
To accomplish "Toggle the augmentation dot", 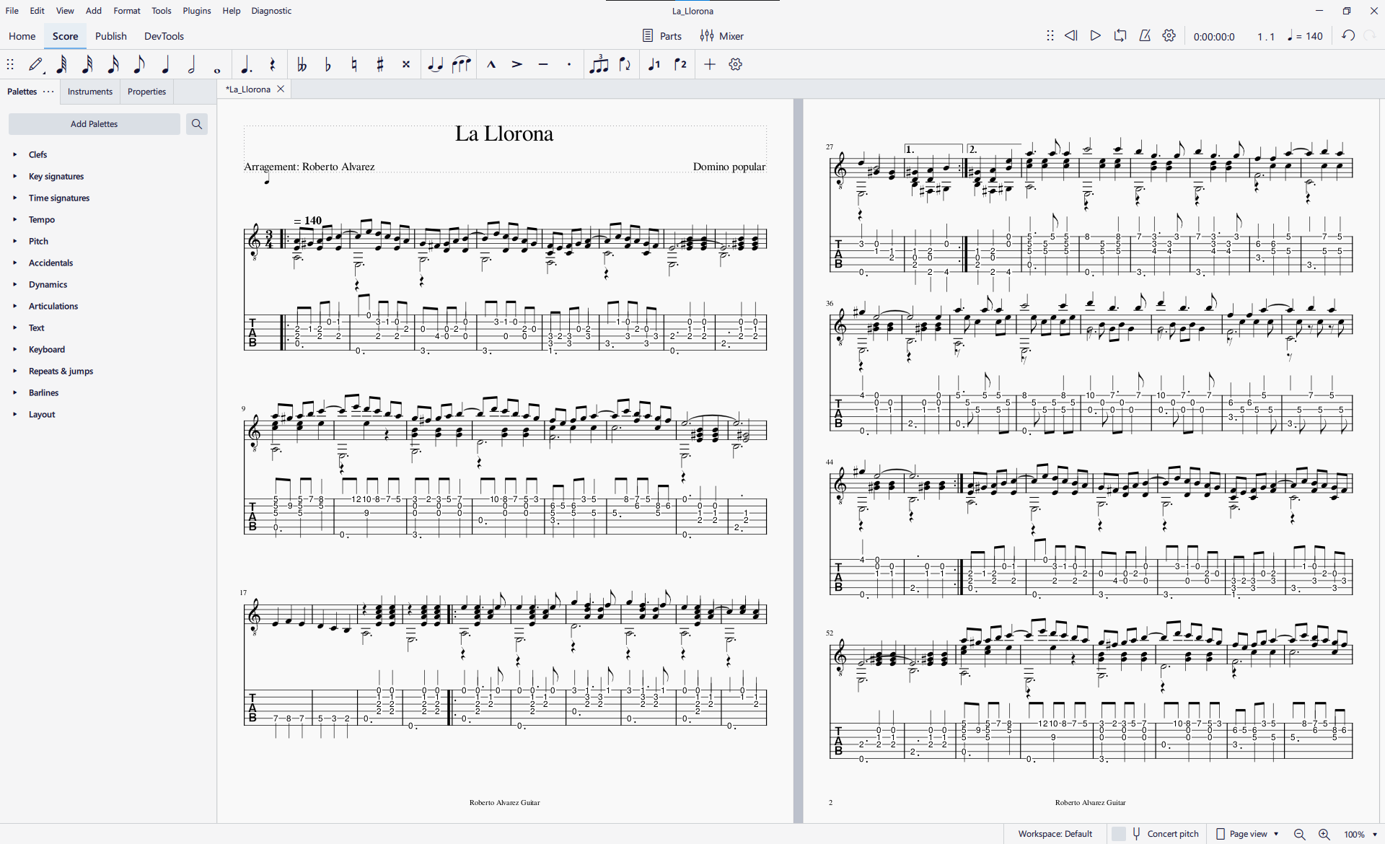I will click(246, 64).
